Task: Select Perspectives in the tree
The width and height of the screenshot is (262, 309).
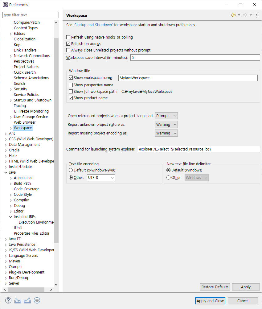Action: (24, 61)
